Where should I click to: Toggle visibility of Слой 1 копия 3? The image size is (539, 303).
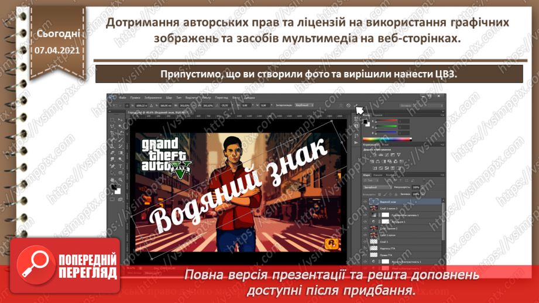click(x=365, y=208)
